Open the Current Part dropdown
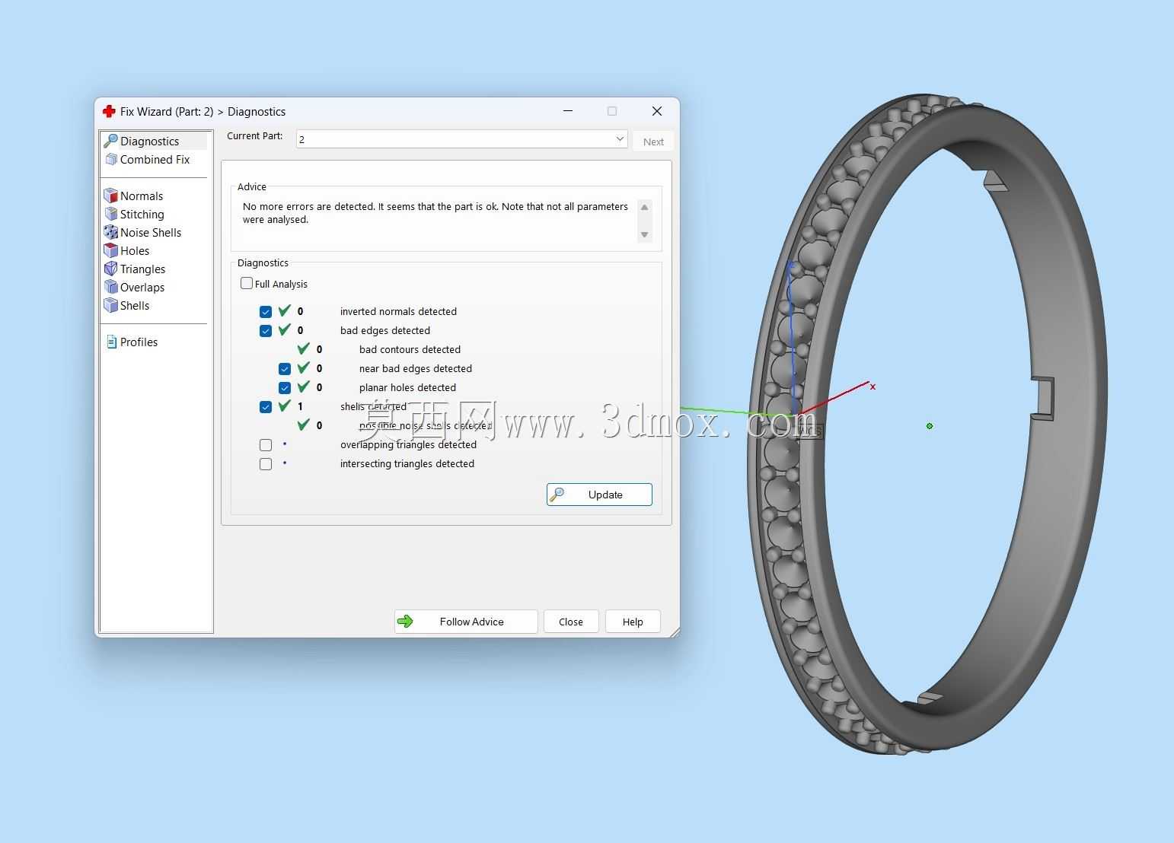Screen dimensions: 1174x843 pyautogui.click(x=461, y=139)
